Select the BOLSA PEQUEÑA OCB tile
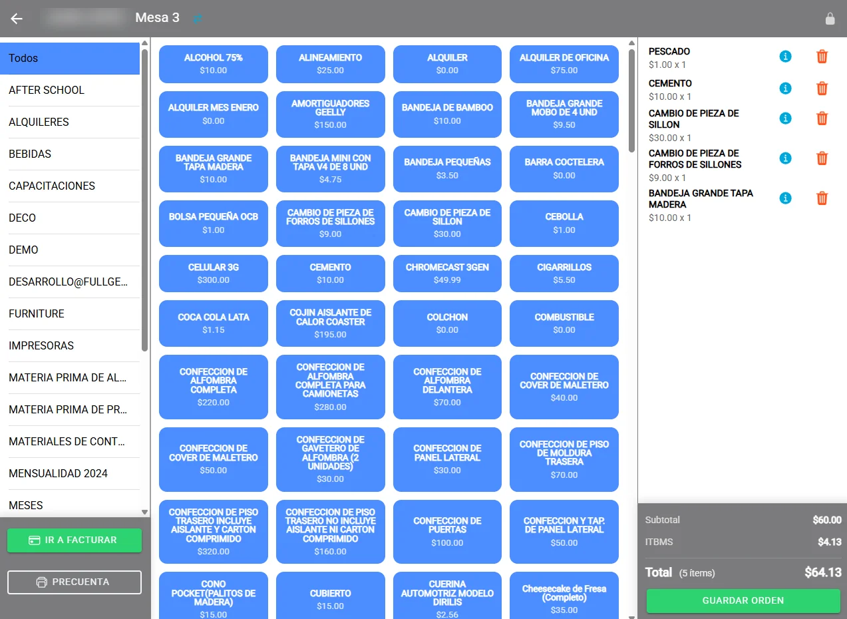The height and width of the screenshot is (619, 847). click(214, 223)
